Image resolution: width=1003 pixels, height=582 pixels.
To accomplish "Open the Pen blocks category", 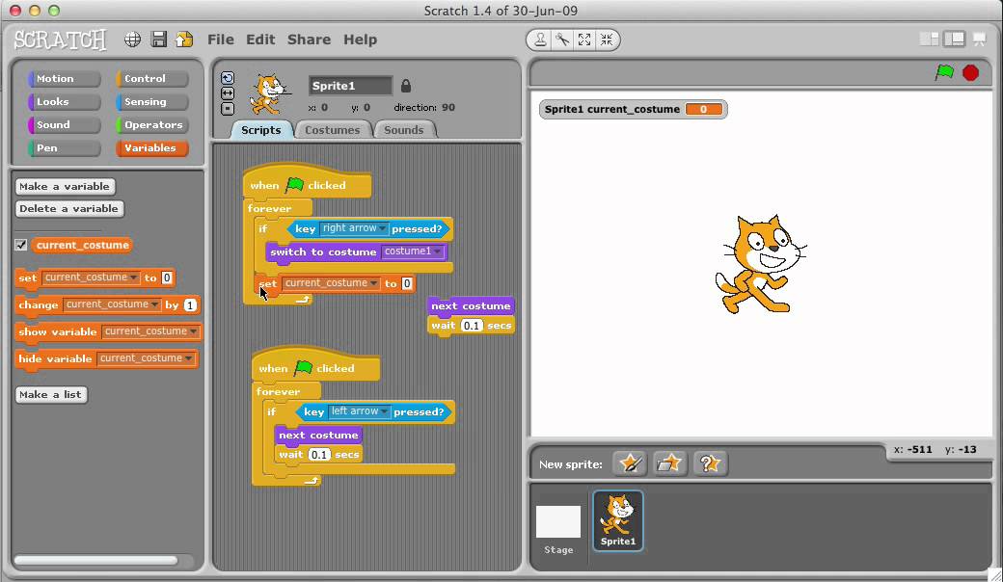I will click(64, 147).
